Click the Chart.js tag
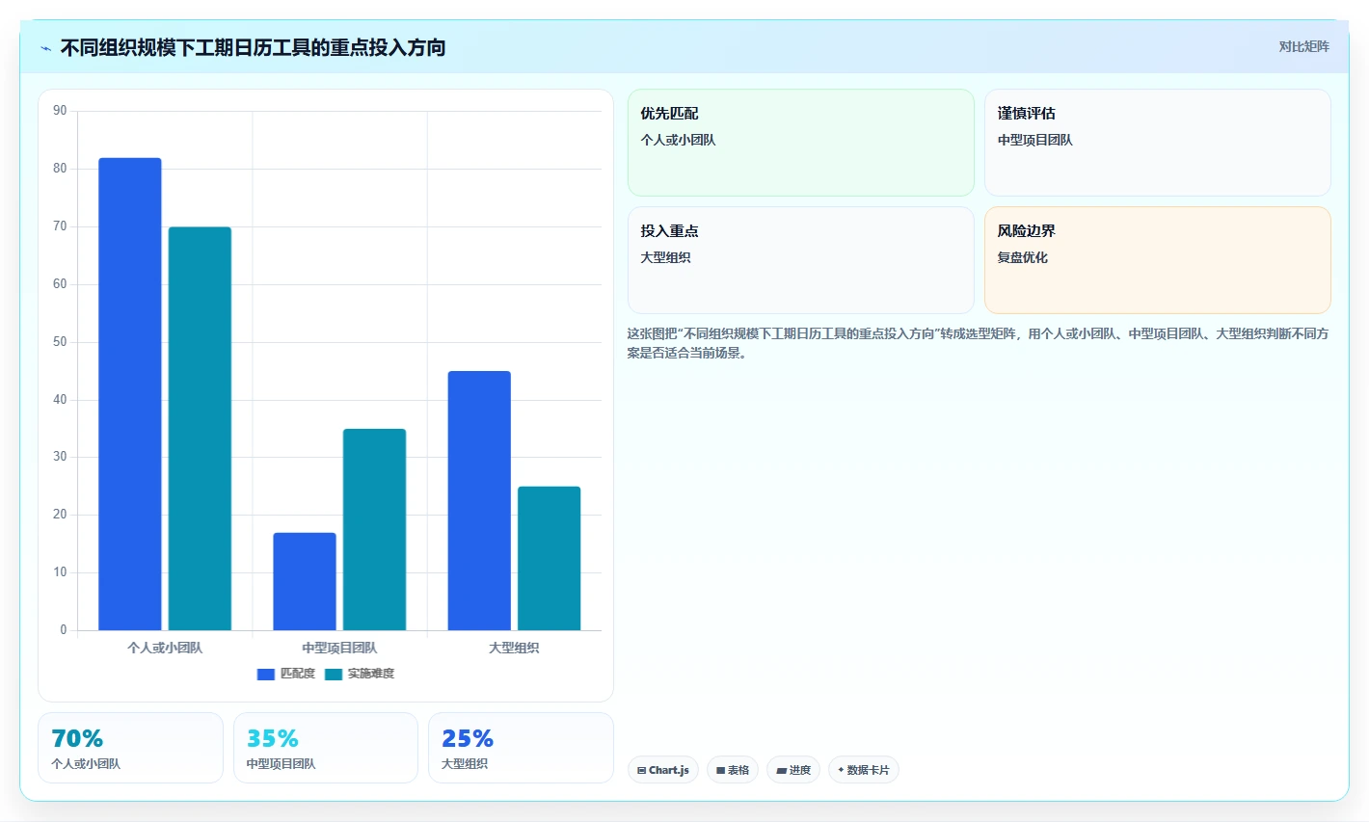1369x822 pixels. click(663, 770)
